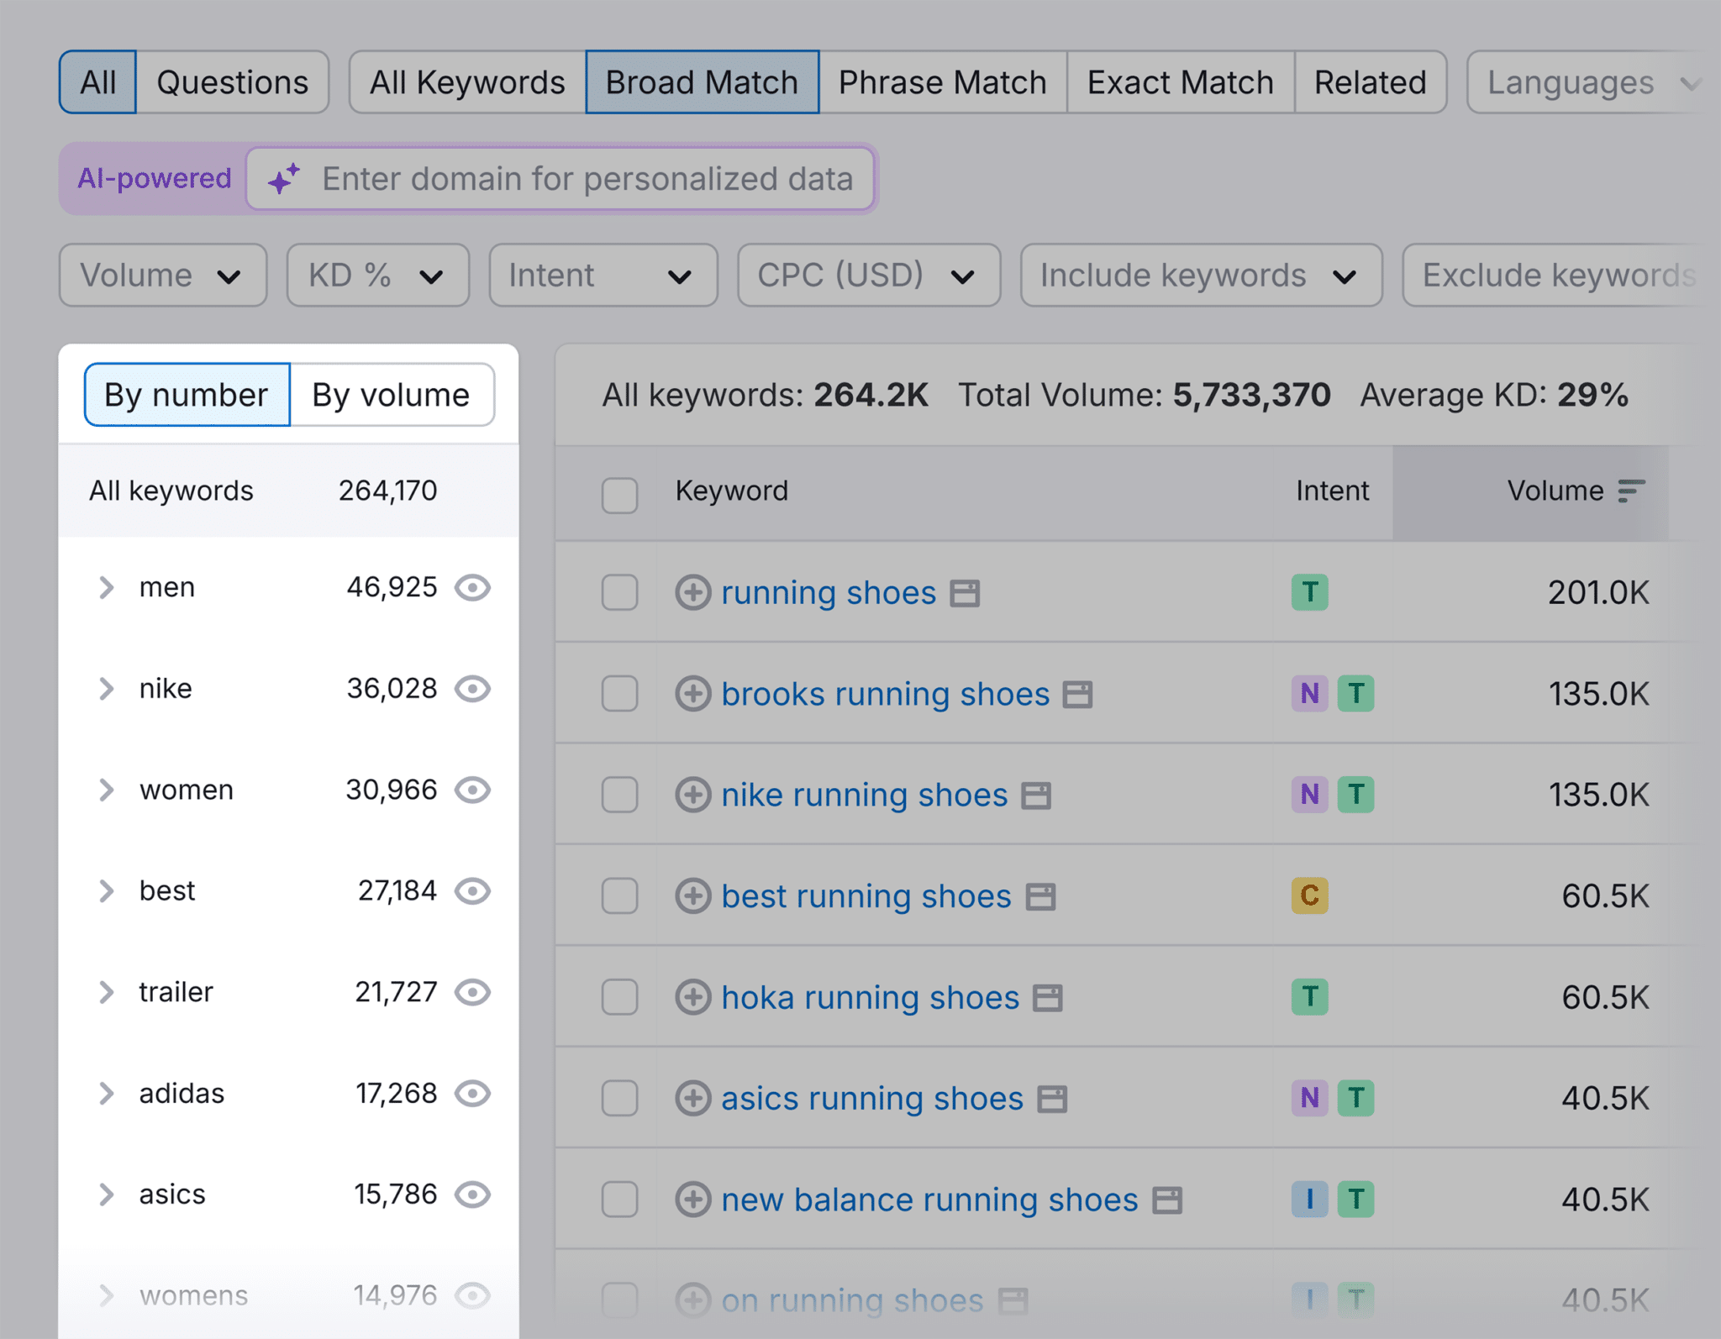Viewport: 1721px width, 1339px height.
Task: Add 'running shoes' keyword via plus icon
Action: (x=693, y=592)
